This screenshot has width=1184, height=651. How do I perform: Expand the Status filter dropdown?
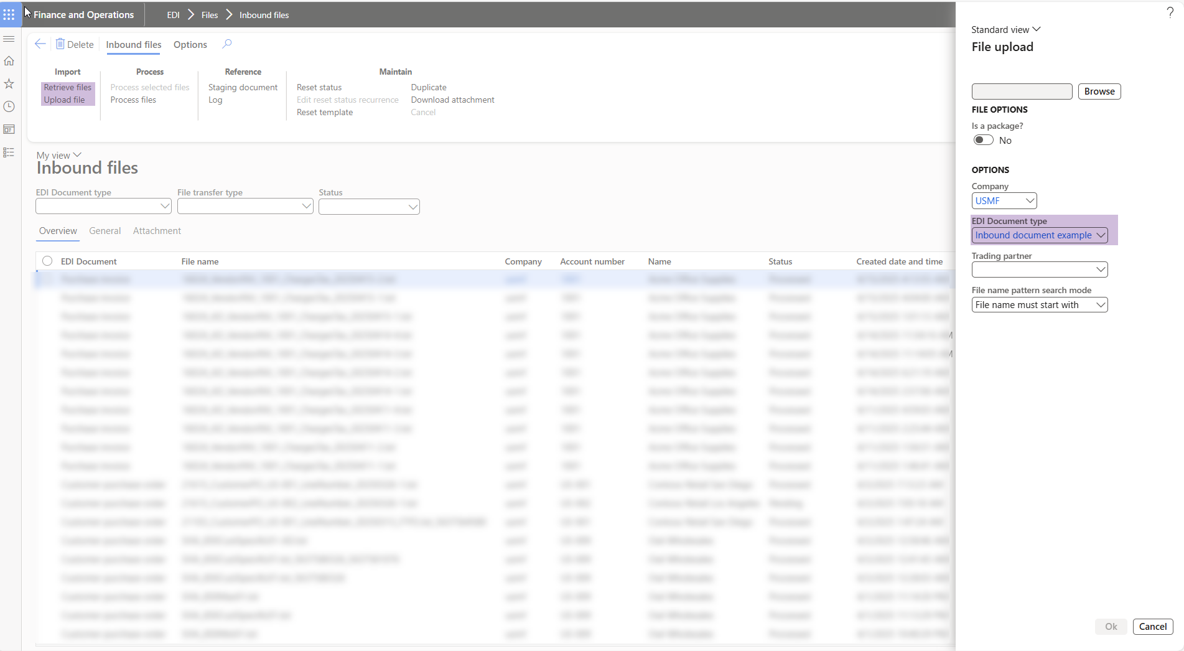click(413, 207)
